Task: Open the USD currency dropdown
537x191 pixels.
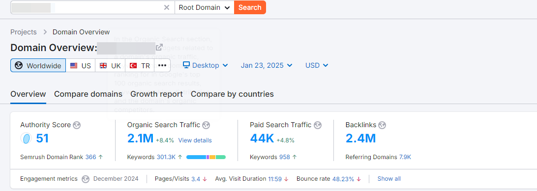Action: pos(317,65)
